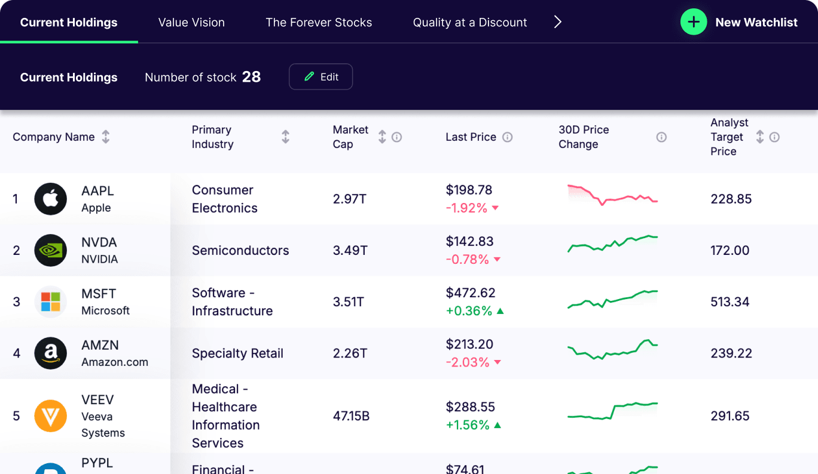Image resolution: width=818 pixels, height=474 pixels.
Task: Click the Microsoft logo icon
Action: click(x=50, y=301)
